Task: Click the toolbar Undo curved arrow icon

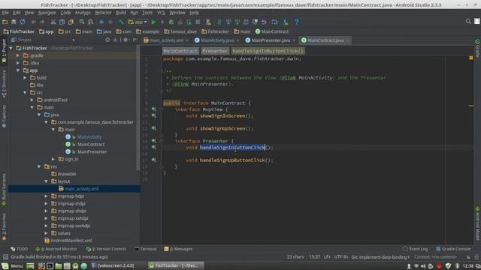Action: (x=264, y=22)
